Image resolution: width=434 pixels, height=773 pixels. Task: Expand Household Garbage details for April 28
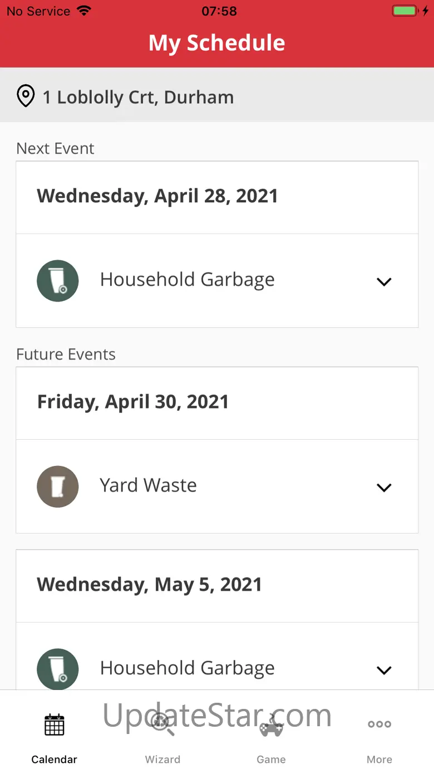click(384, 281)
